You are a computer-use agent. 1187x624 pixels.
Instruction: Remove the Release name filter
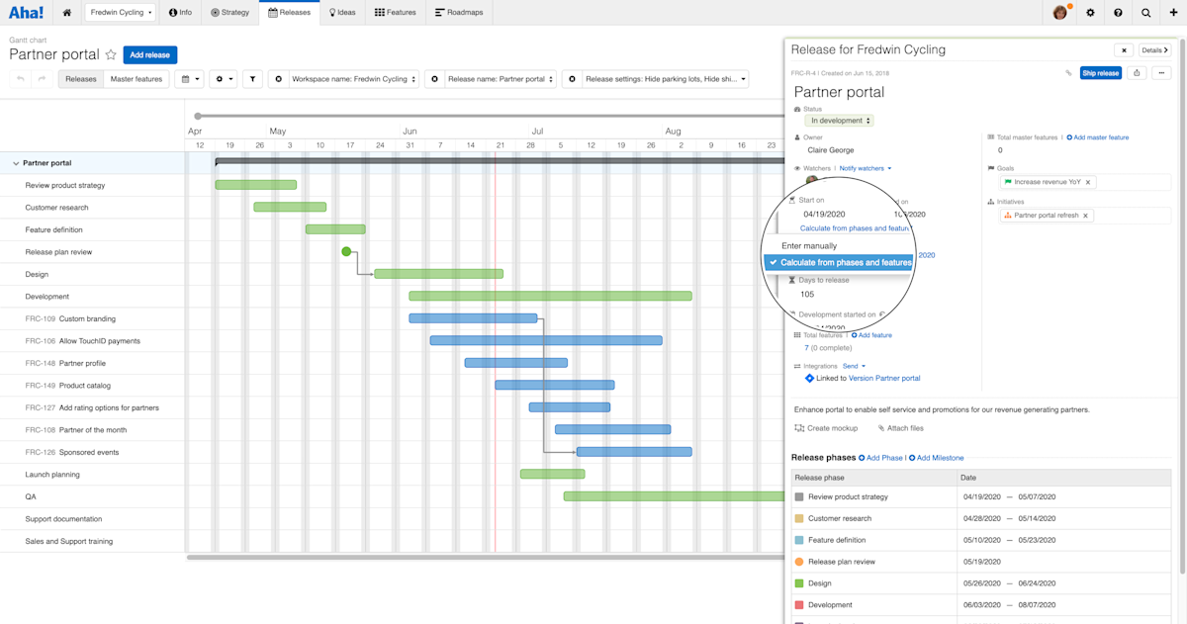[434, 79]
